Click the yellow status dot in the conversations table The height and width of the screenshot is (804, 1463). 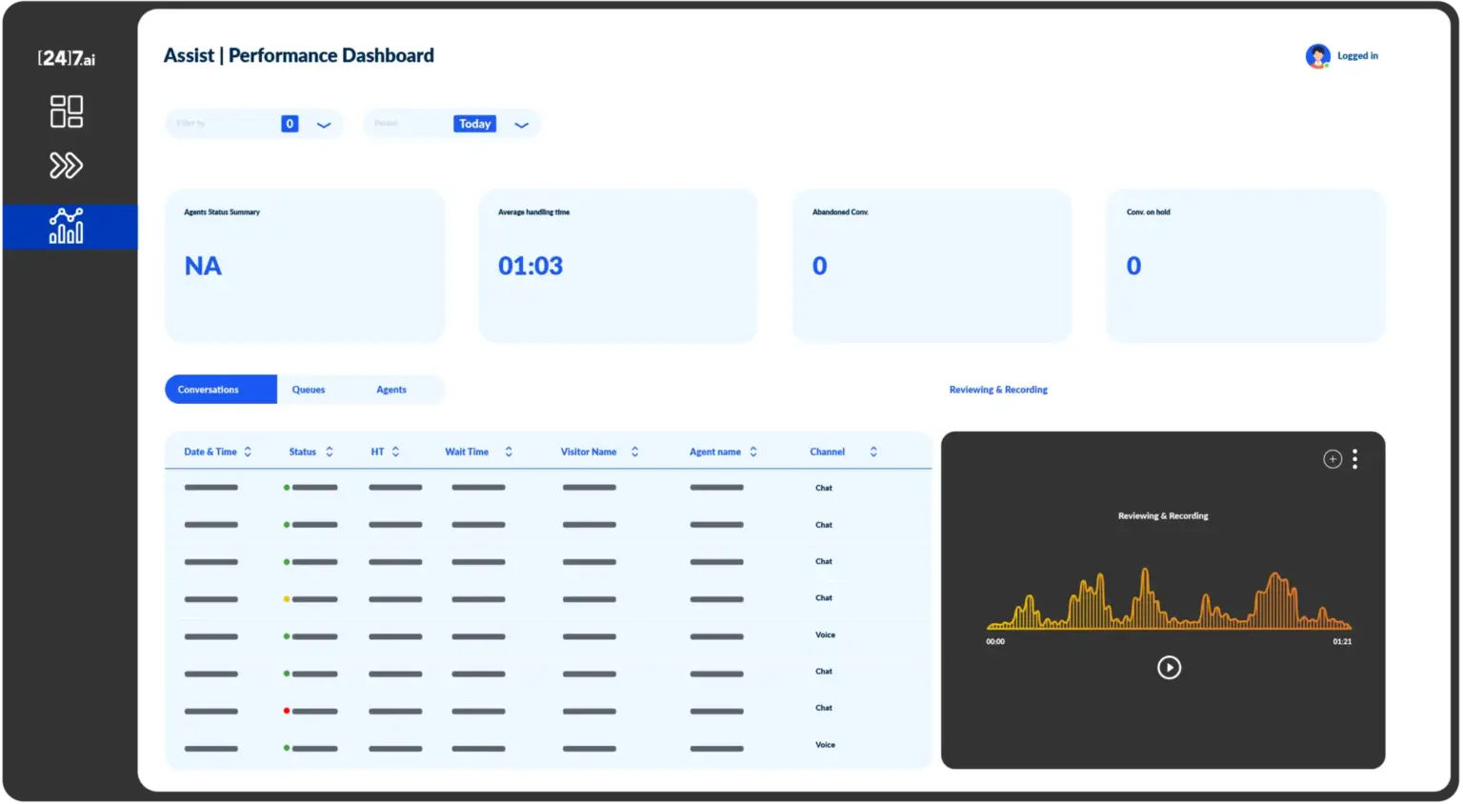click(x=287, y=599)
